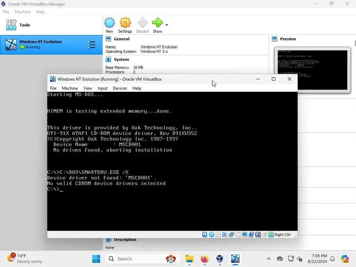
Task: Open the weather widget showing 74°F
Action: (25, 259)
